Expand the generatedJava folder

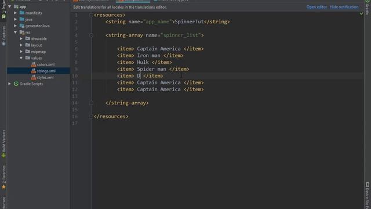[16, 26]
